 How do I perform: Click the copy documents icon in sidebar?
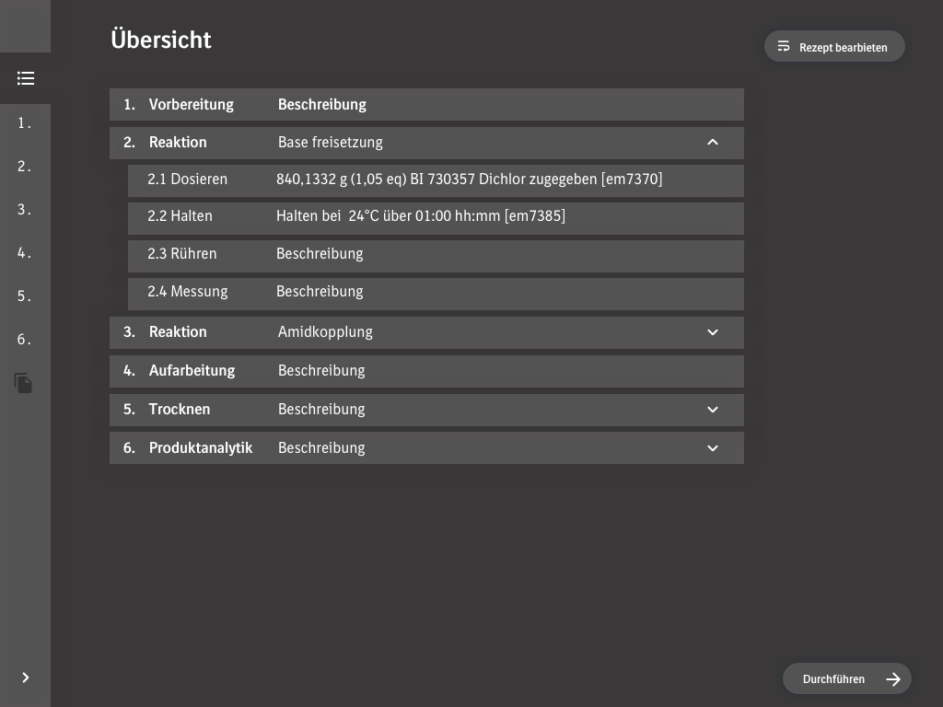(x=24, y=383)
